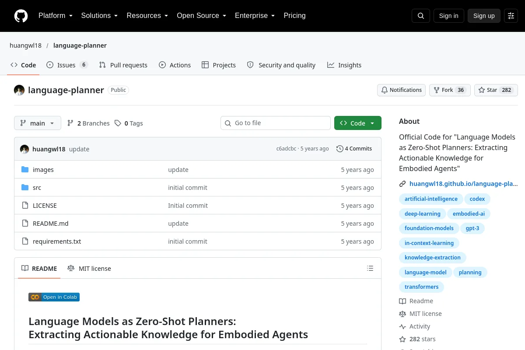Viewport: 525px width, 350px height.
Task: Select the transformers topic tag
Action: click(x=421, y=287)
